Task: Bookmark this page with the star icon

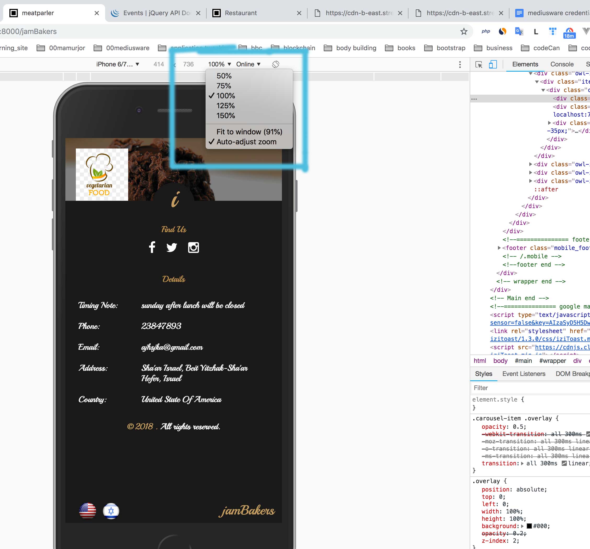Action: [x=464, y=31]
